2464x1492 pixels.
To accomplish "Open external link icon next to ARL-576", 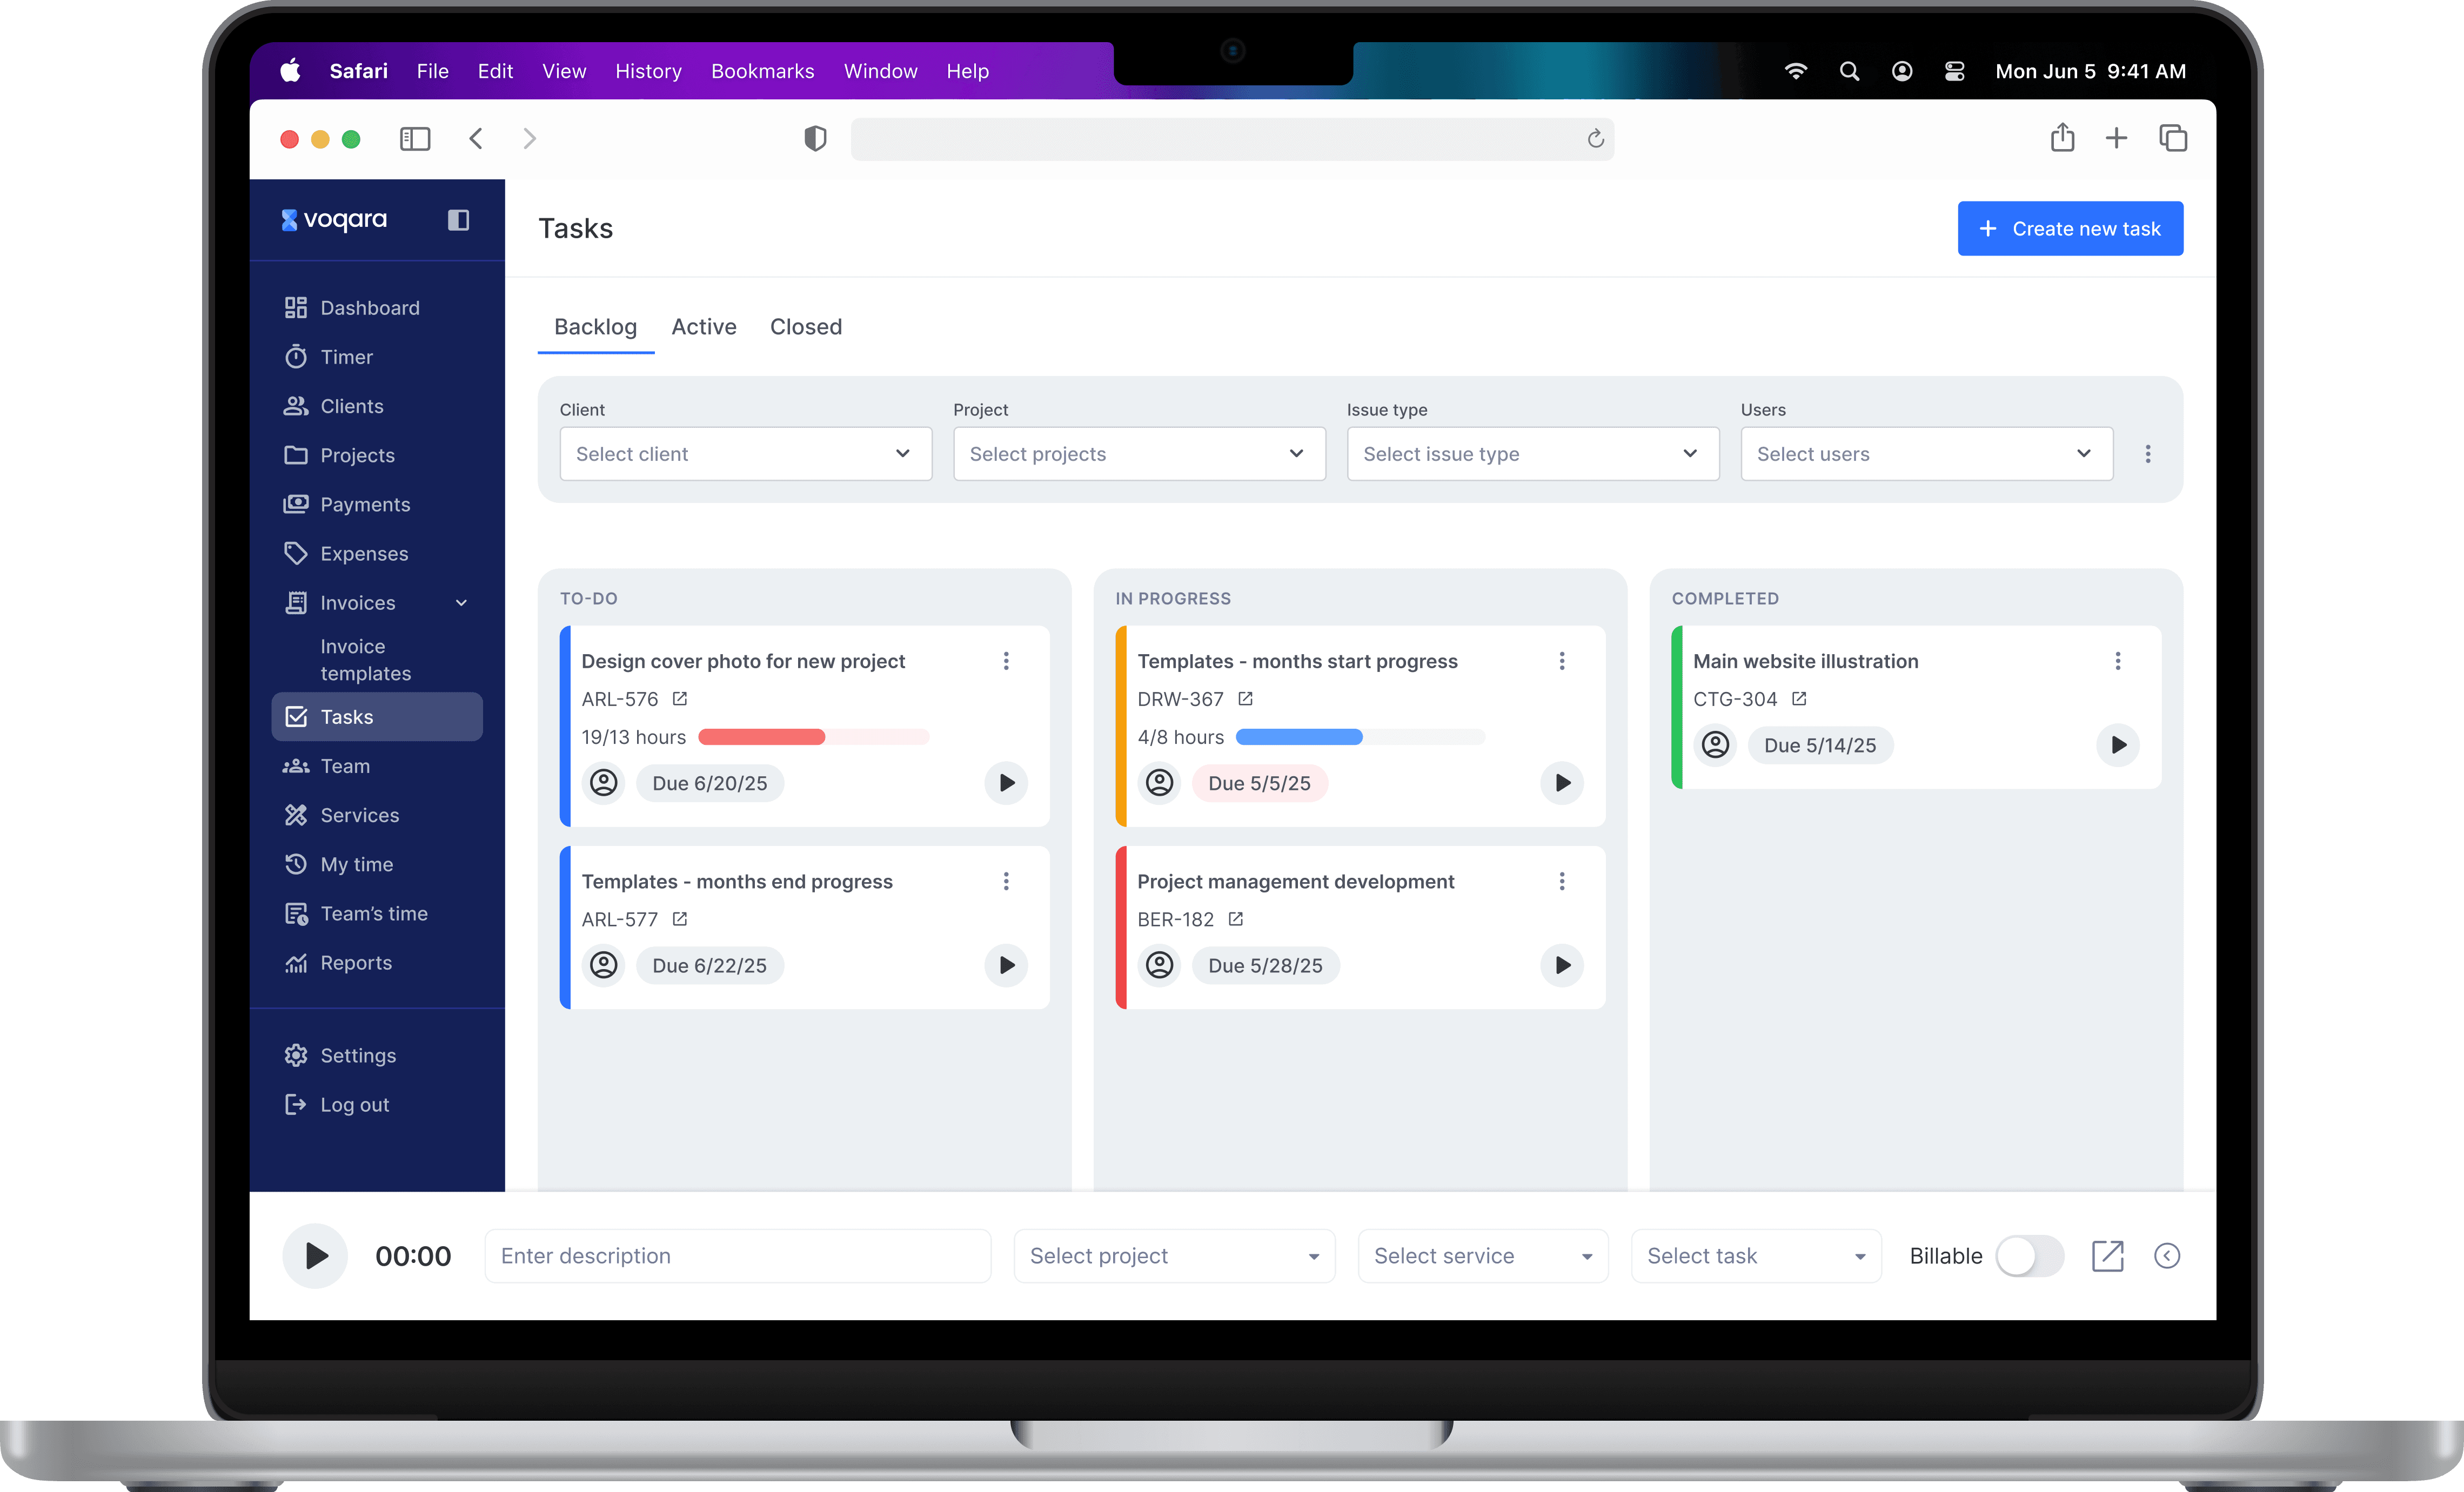I will click(680, 699).
